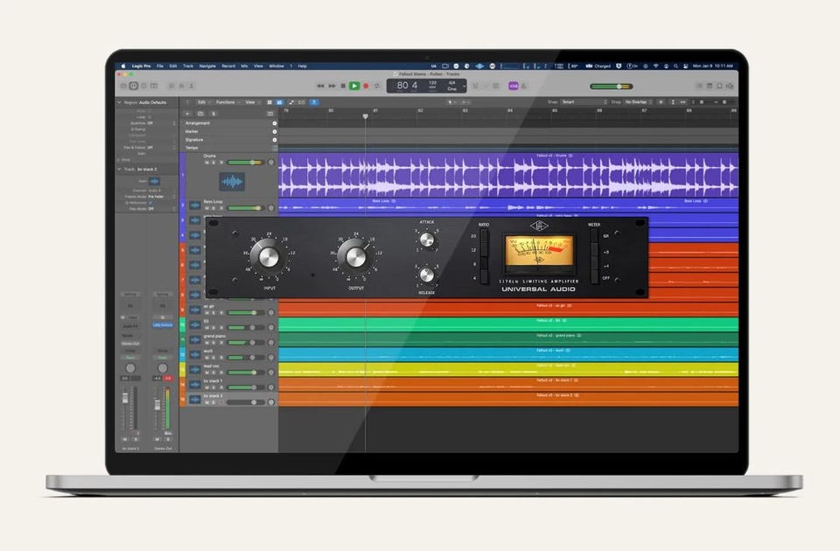The height and width of the screenshot is (551, 840).
Task: Click the red Record button
Action: (x=366, y=86)
